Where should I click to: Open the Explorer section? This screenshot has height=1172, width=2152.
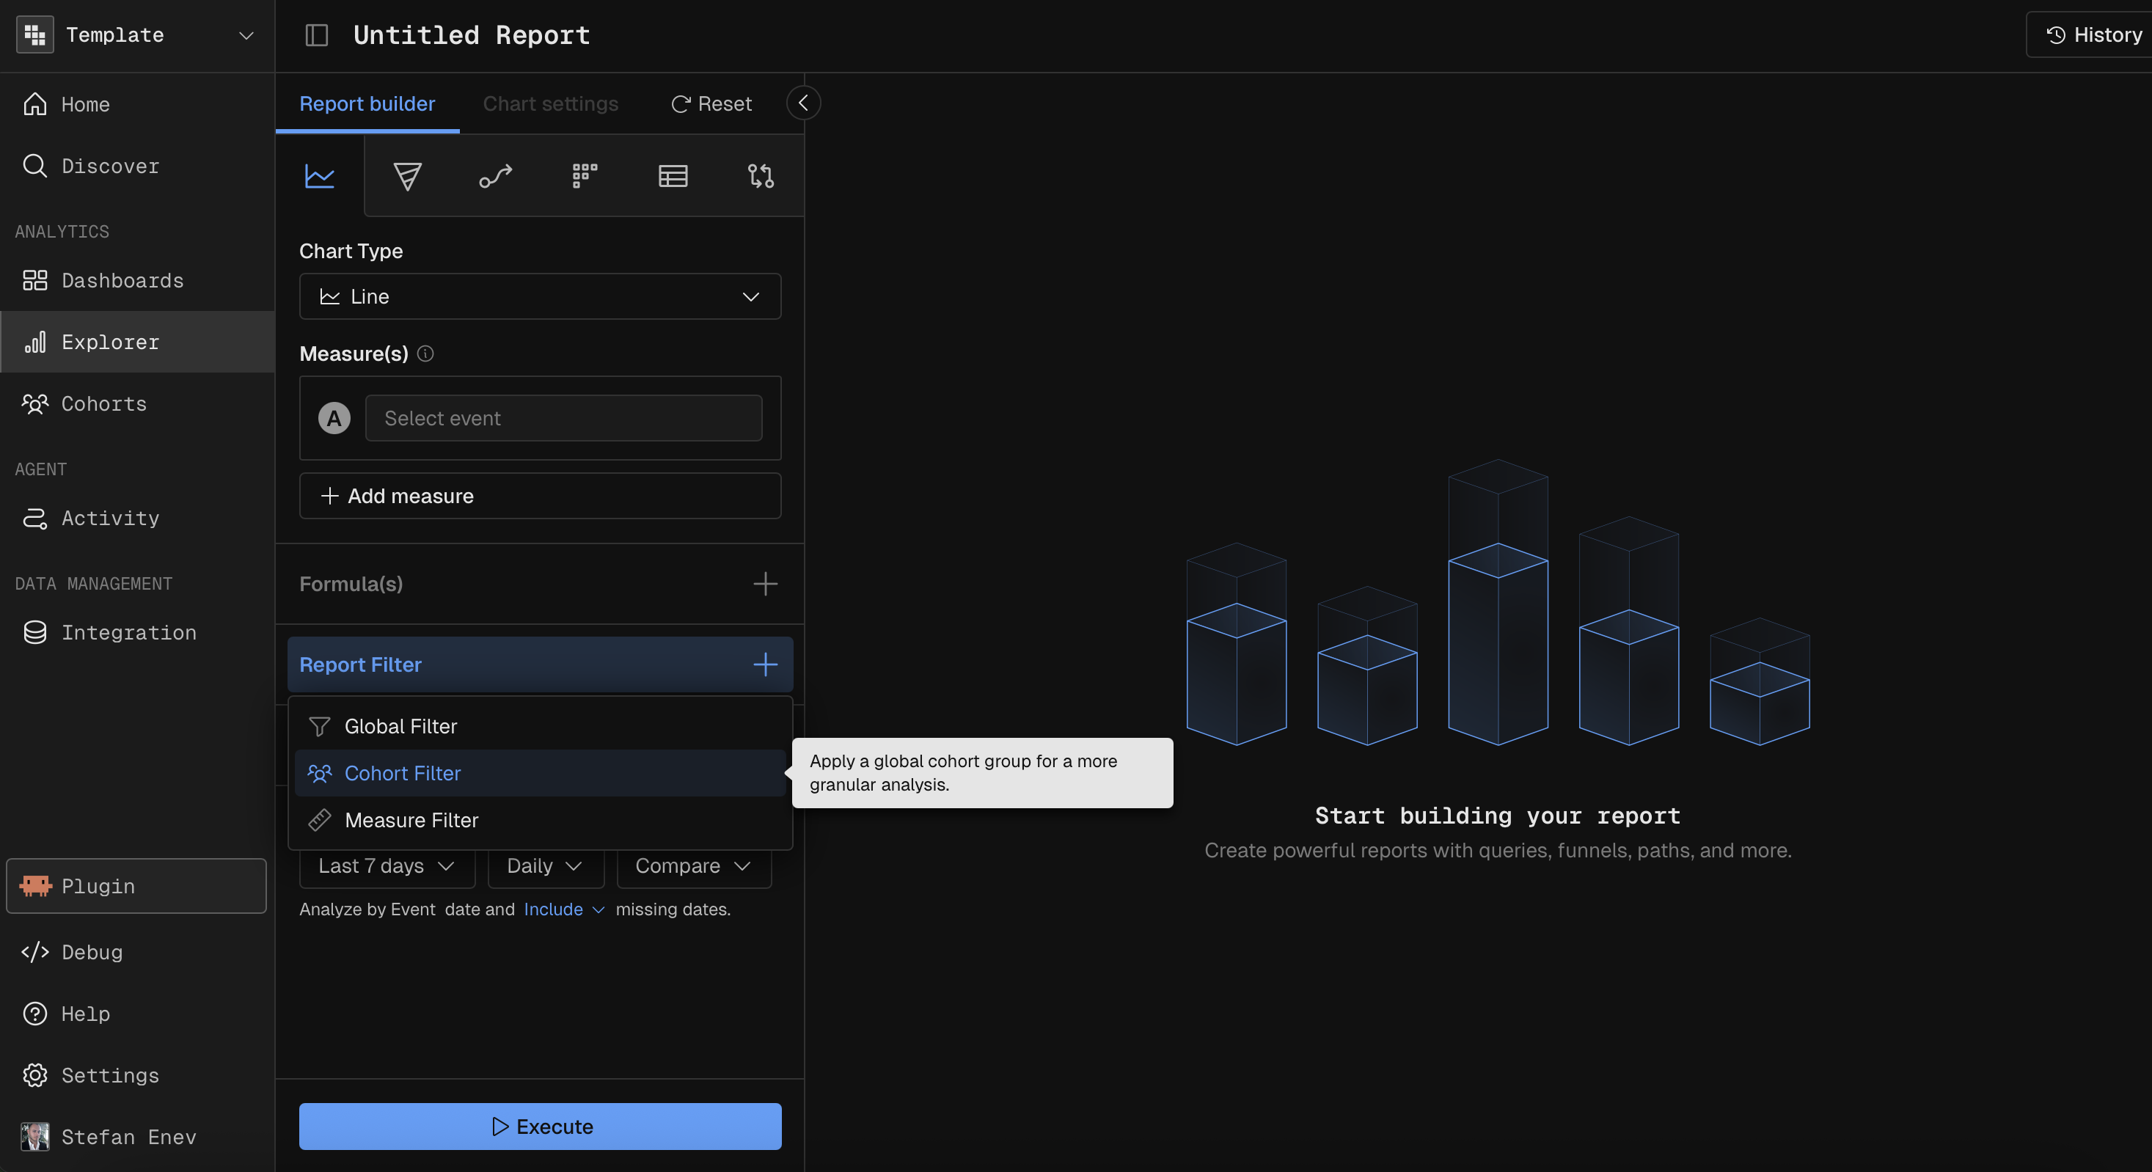137,343
